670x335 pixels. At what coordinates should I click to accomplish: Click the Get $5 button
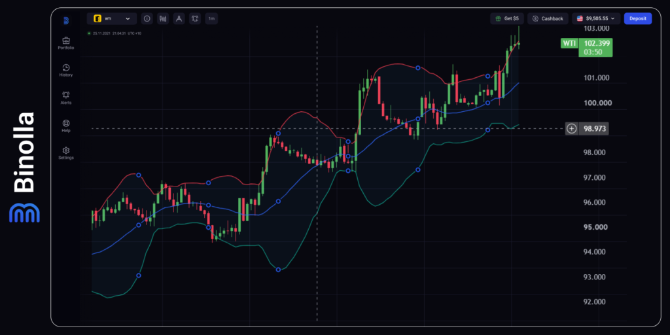point(507,18)
